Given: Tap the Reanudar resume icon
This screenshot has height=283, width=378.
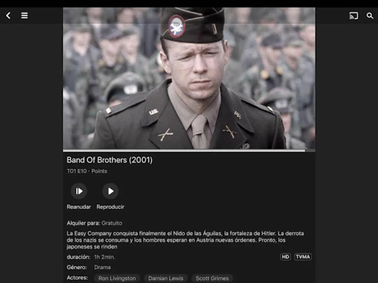Looking at the screenshot, I should pos(79,191).
